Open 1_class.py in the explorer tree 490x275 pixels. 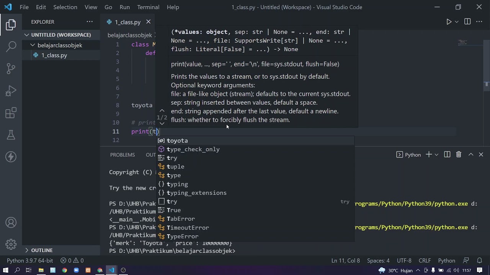click(61, 55)
